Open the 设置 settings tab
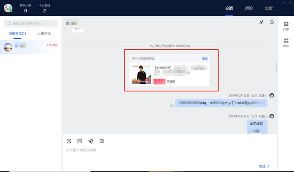This screenshot has height=172, width=294. [x=269, y=8]
